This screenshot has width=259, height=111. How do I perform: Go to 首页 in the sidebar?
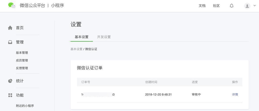click(x=20, y=28)
